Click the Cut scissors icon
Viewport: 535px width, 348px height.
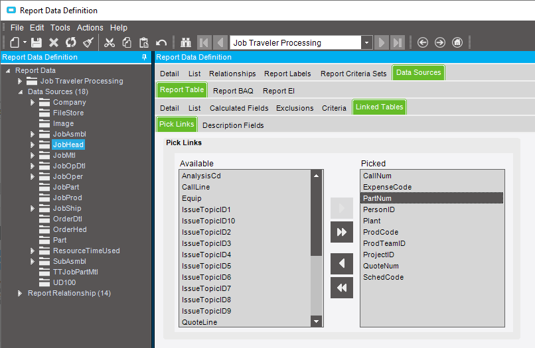click(110, 42)
